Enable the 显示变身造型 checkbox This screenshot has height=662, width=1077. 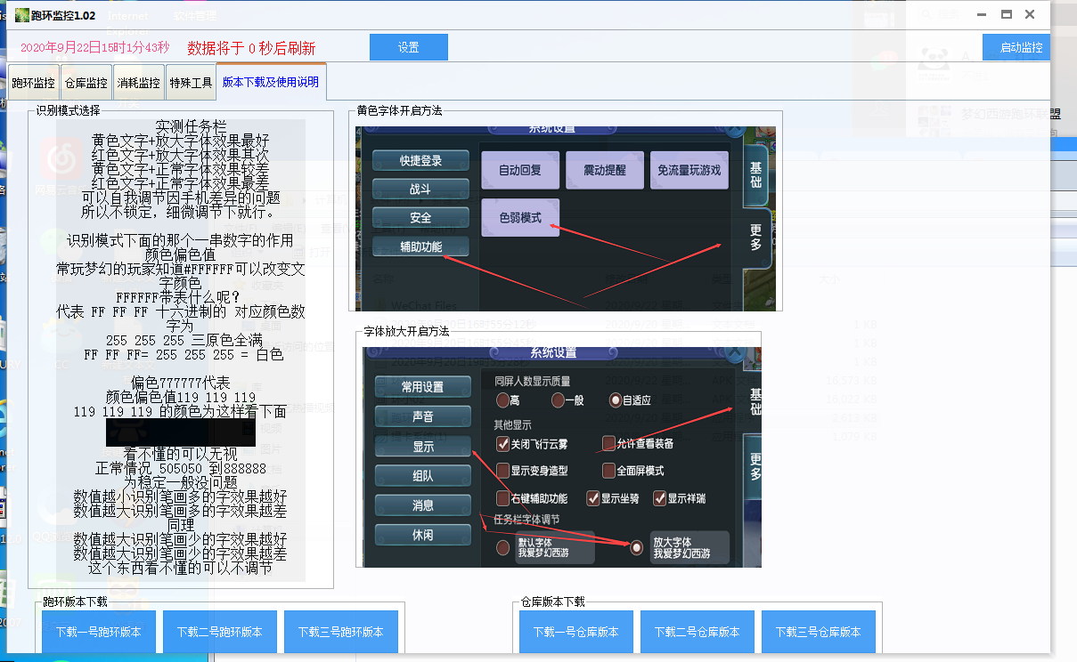pos(504,471)
